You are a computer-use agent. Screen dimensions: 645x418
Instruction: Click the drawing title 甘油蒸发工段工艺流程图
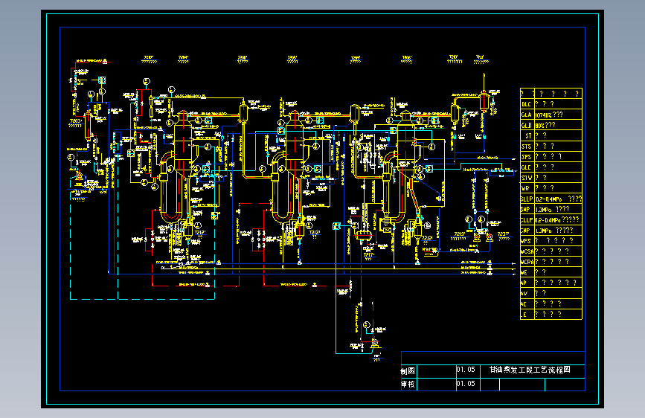(530, 370)
